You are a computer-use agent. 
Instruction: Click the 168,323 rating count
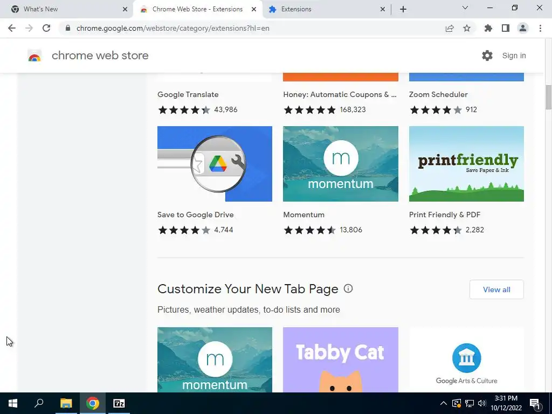point(353,109)
